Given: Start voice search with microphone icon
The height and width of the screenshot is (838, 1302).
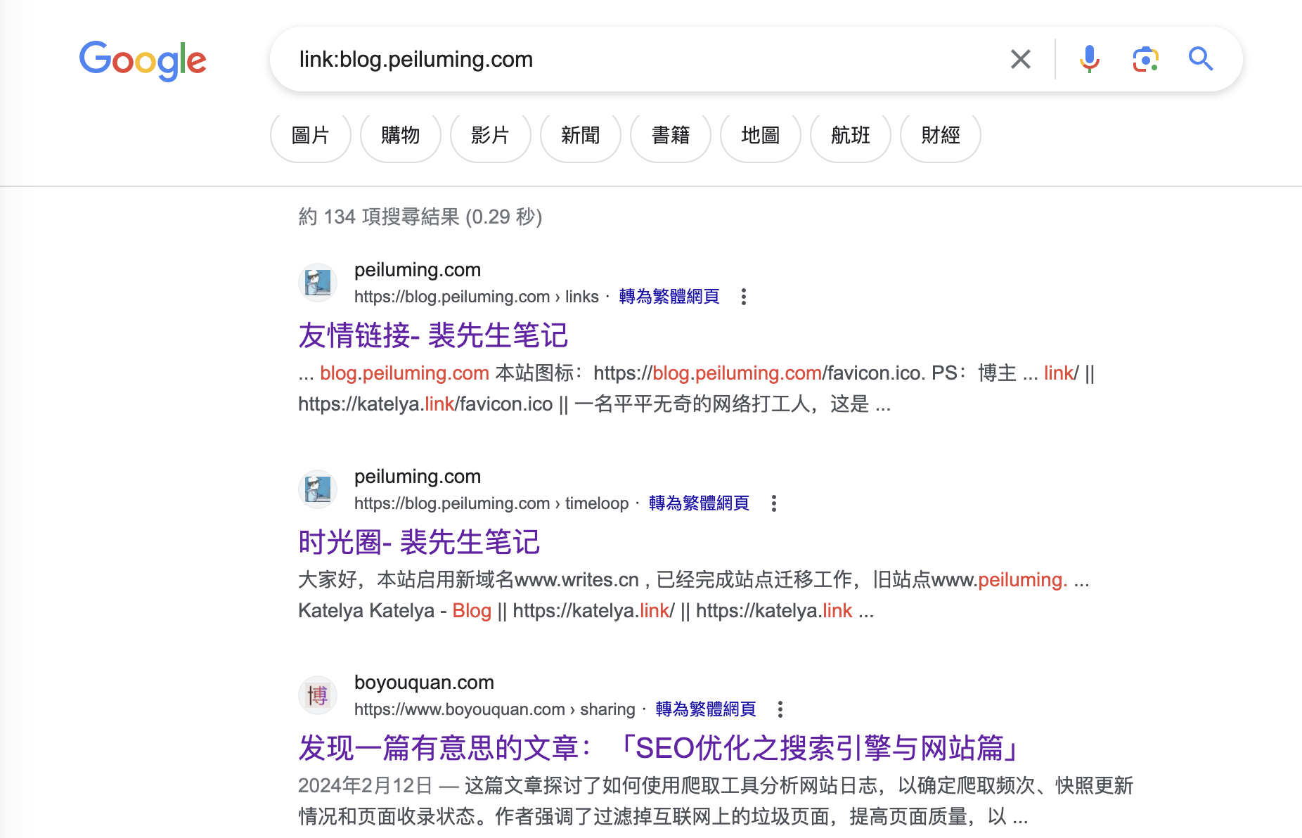Looking at the screenshot, I should (x=1089, y=59).
